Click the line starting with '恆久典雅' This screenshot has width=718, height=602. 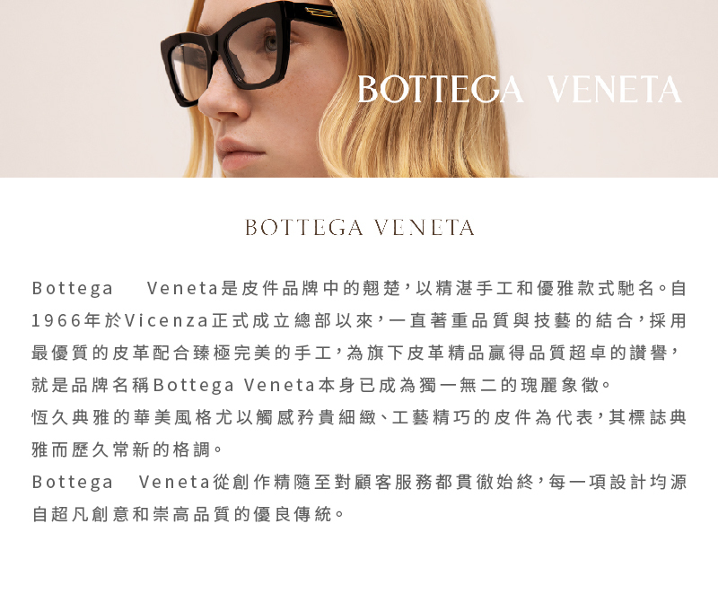click(359, 417)
